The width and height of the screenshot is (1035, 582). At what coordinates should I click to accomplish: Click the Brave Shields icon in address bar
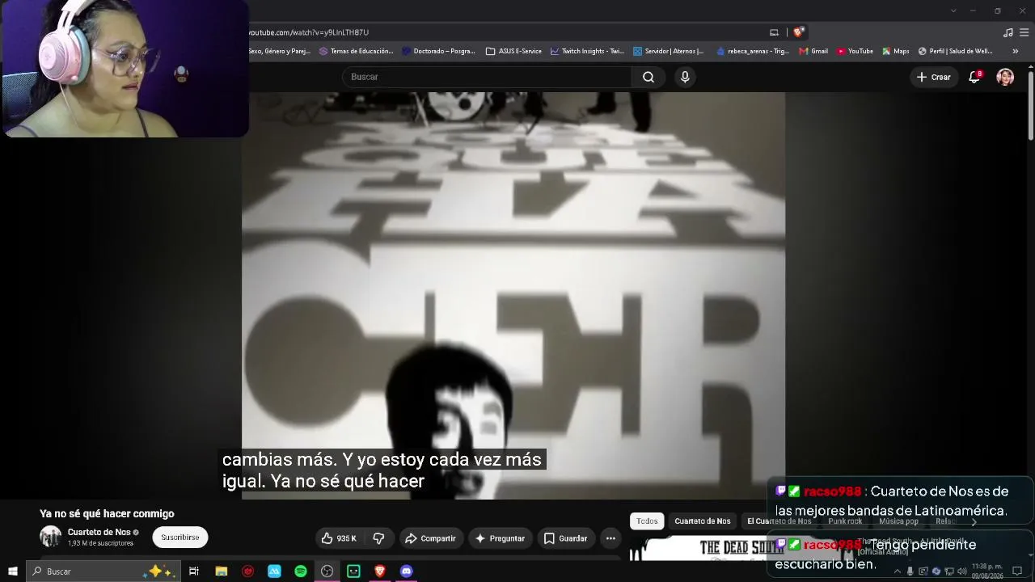pyautogui.click(x=799, y=32)
